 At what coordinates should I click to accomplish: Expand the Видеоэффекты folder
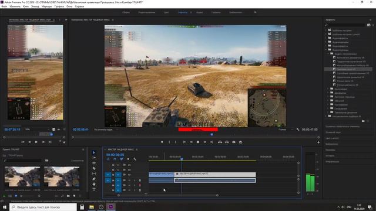(326, 46)
